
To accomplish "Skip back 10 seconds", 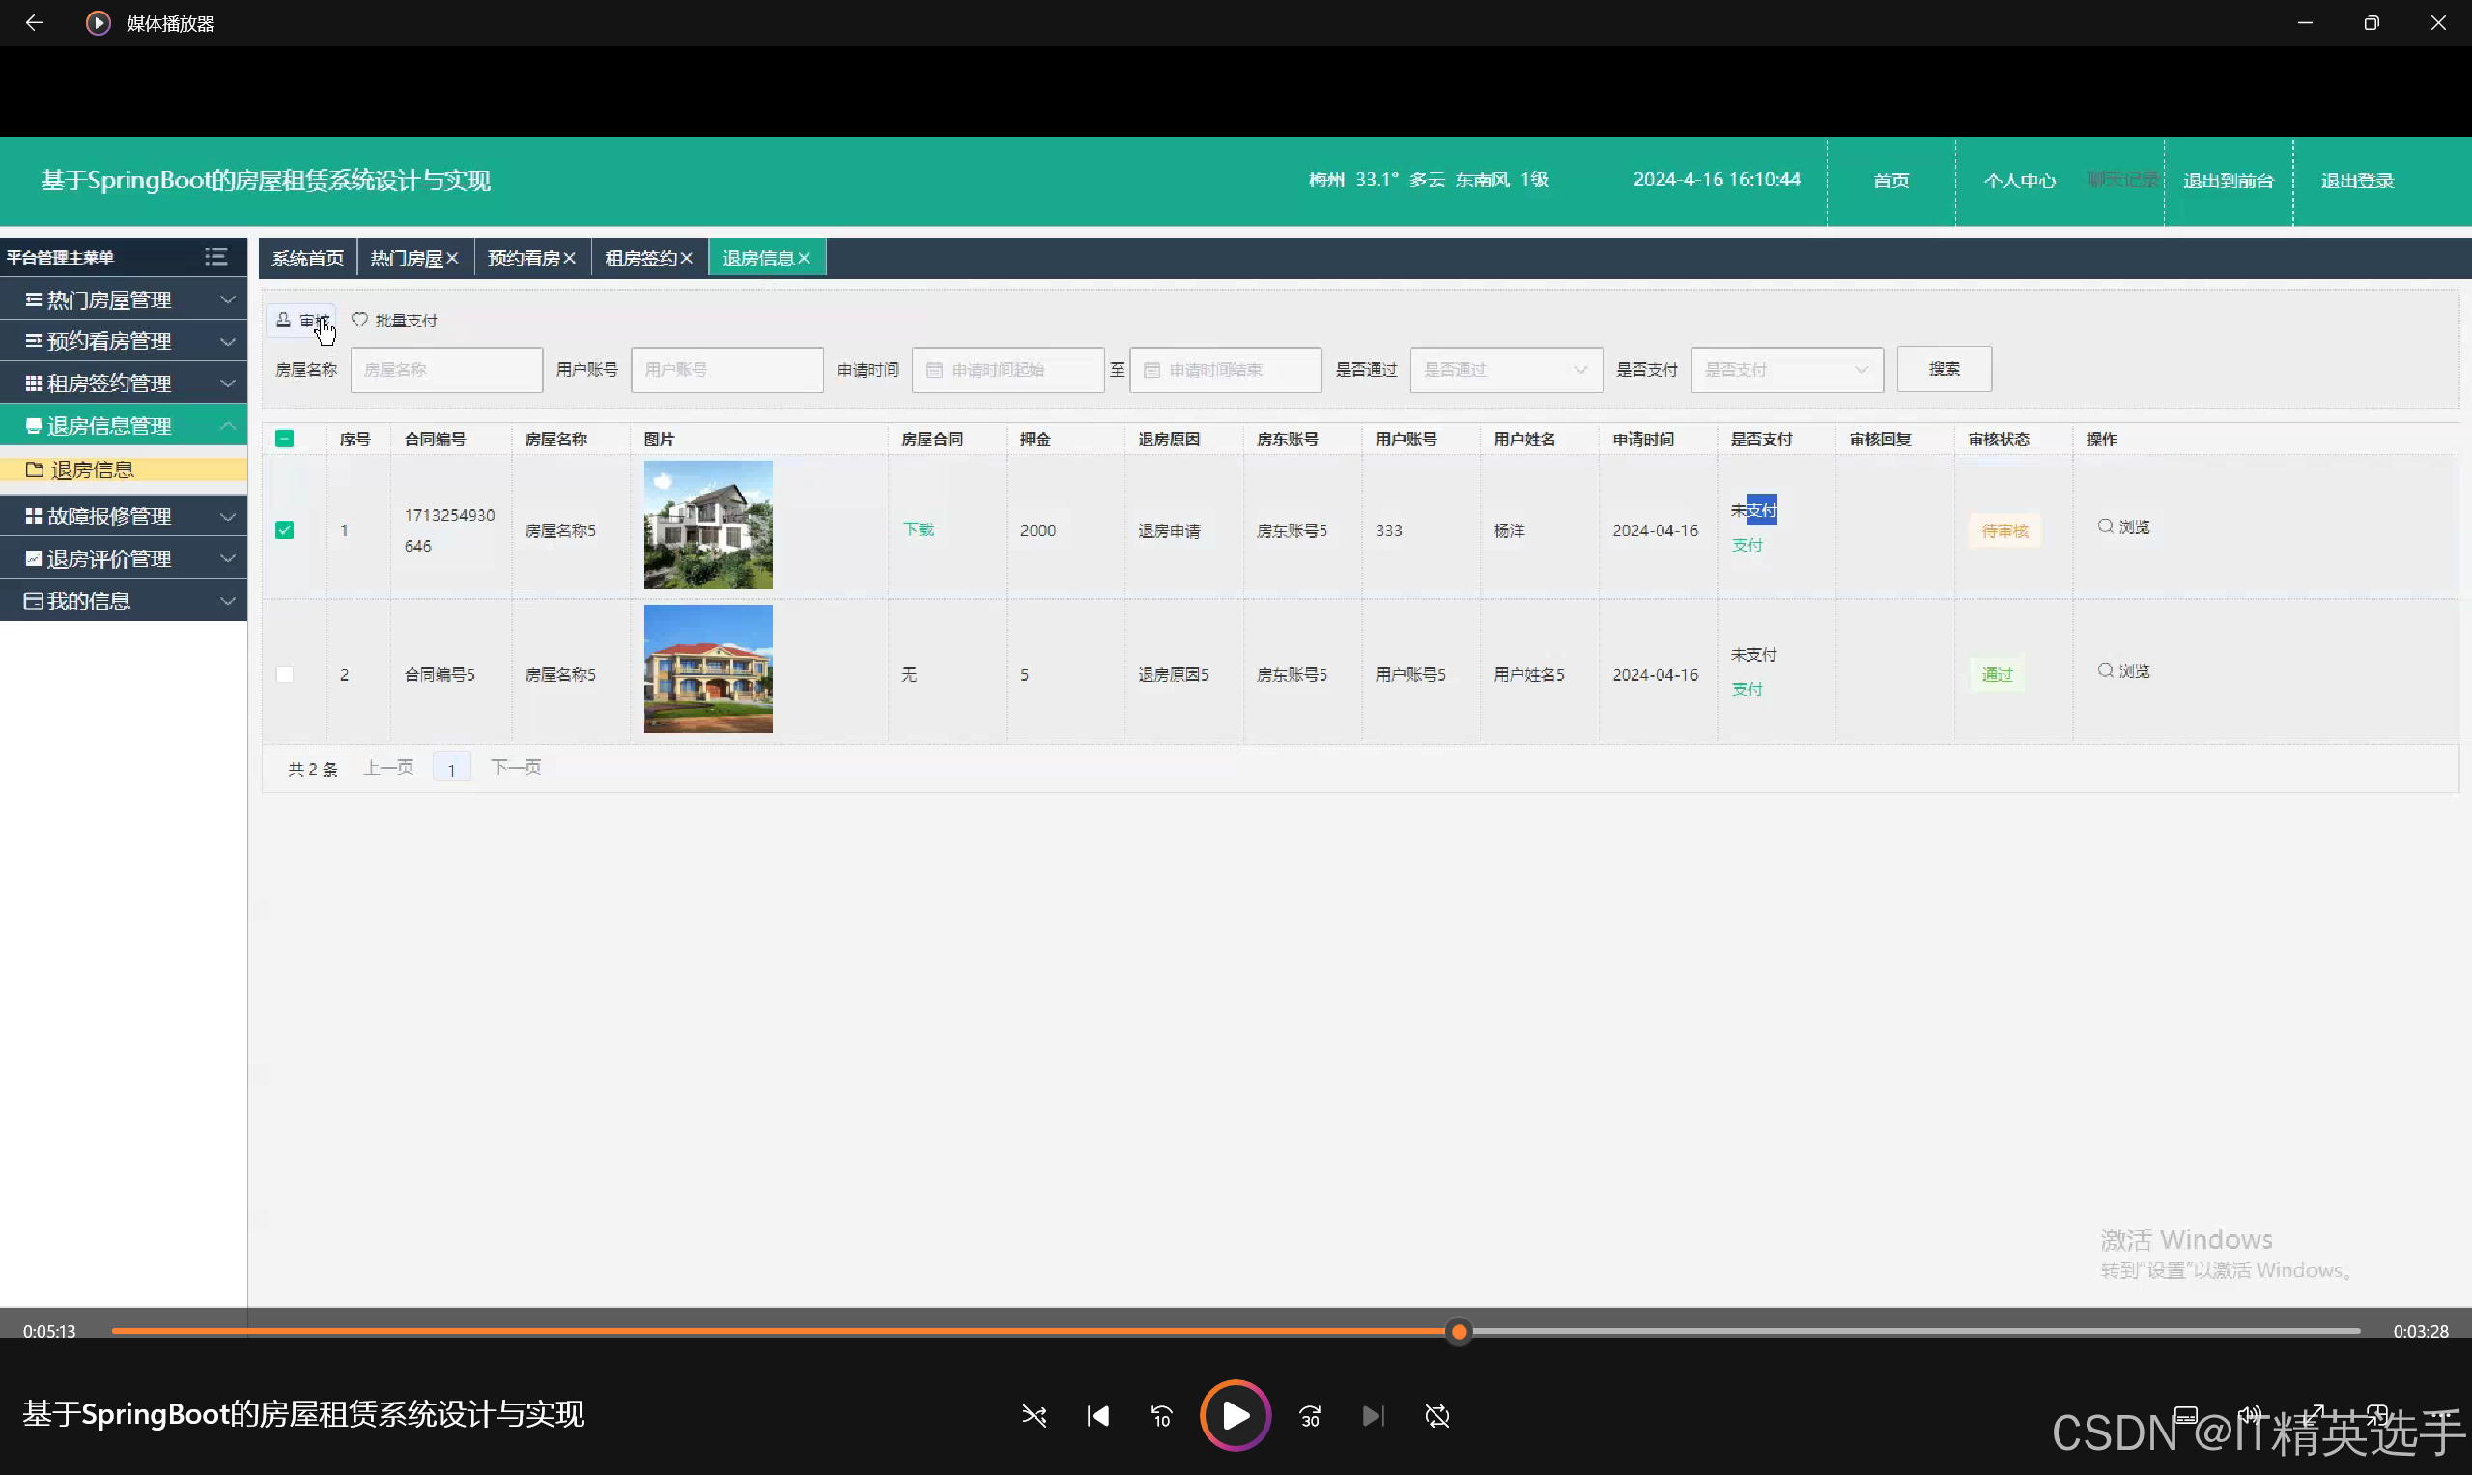I will pyautogui.click(x=1162, y=1415).
